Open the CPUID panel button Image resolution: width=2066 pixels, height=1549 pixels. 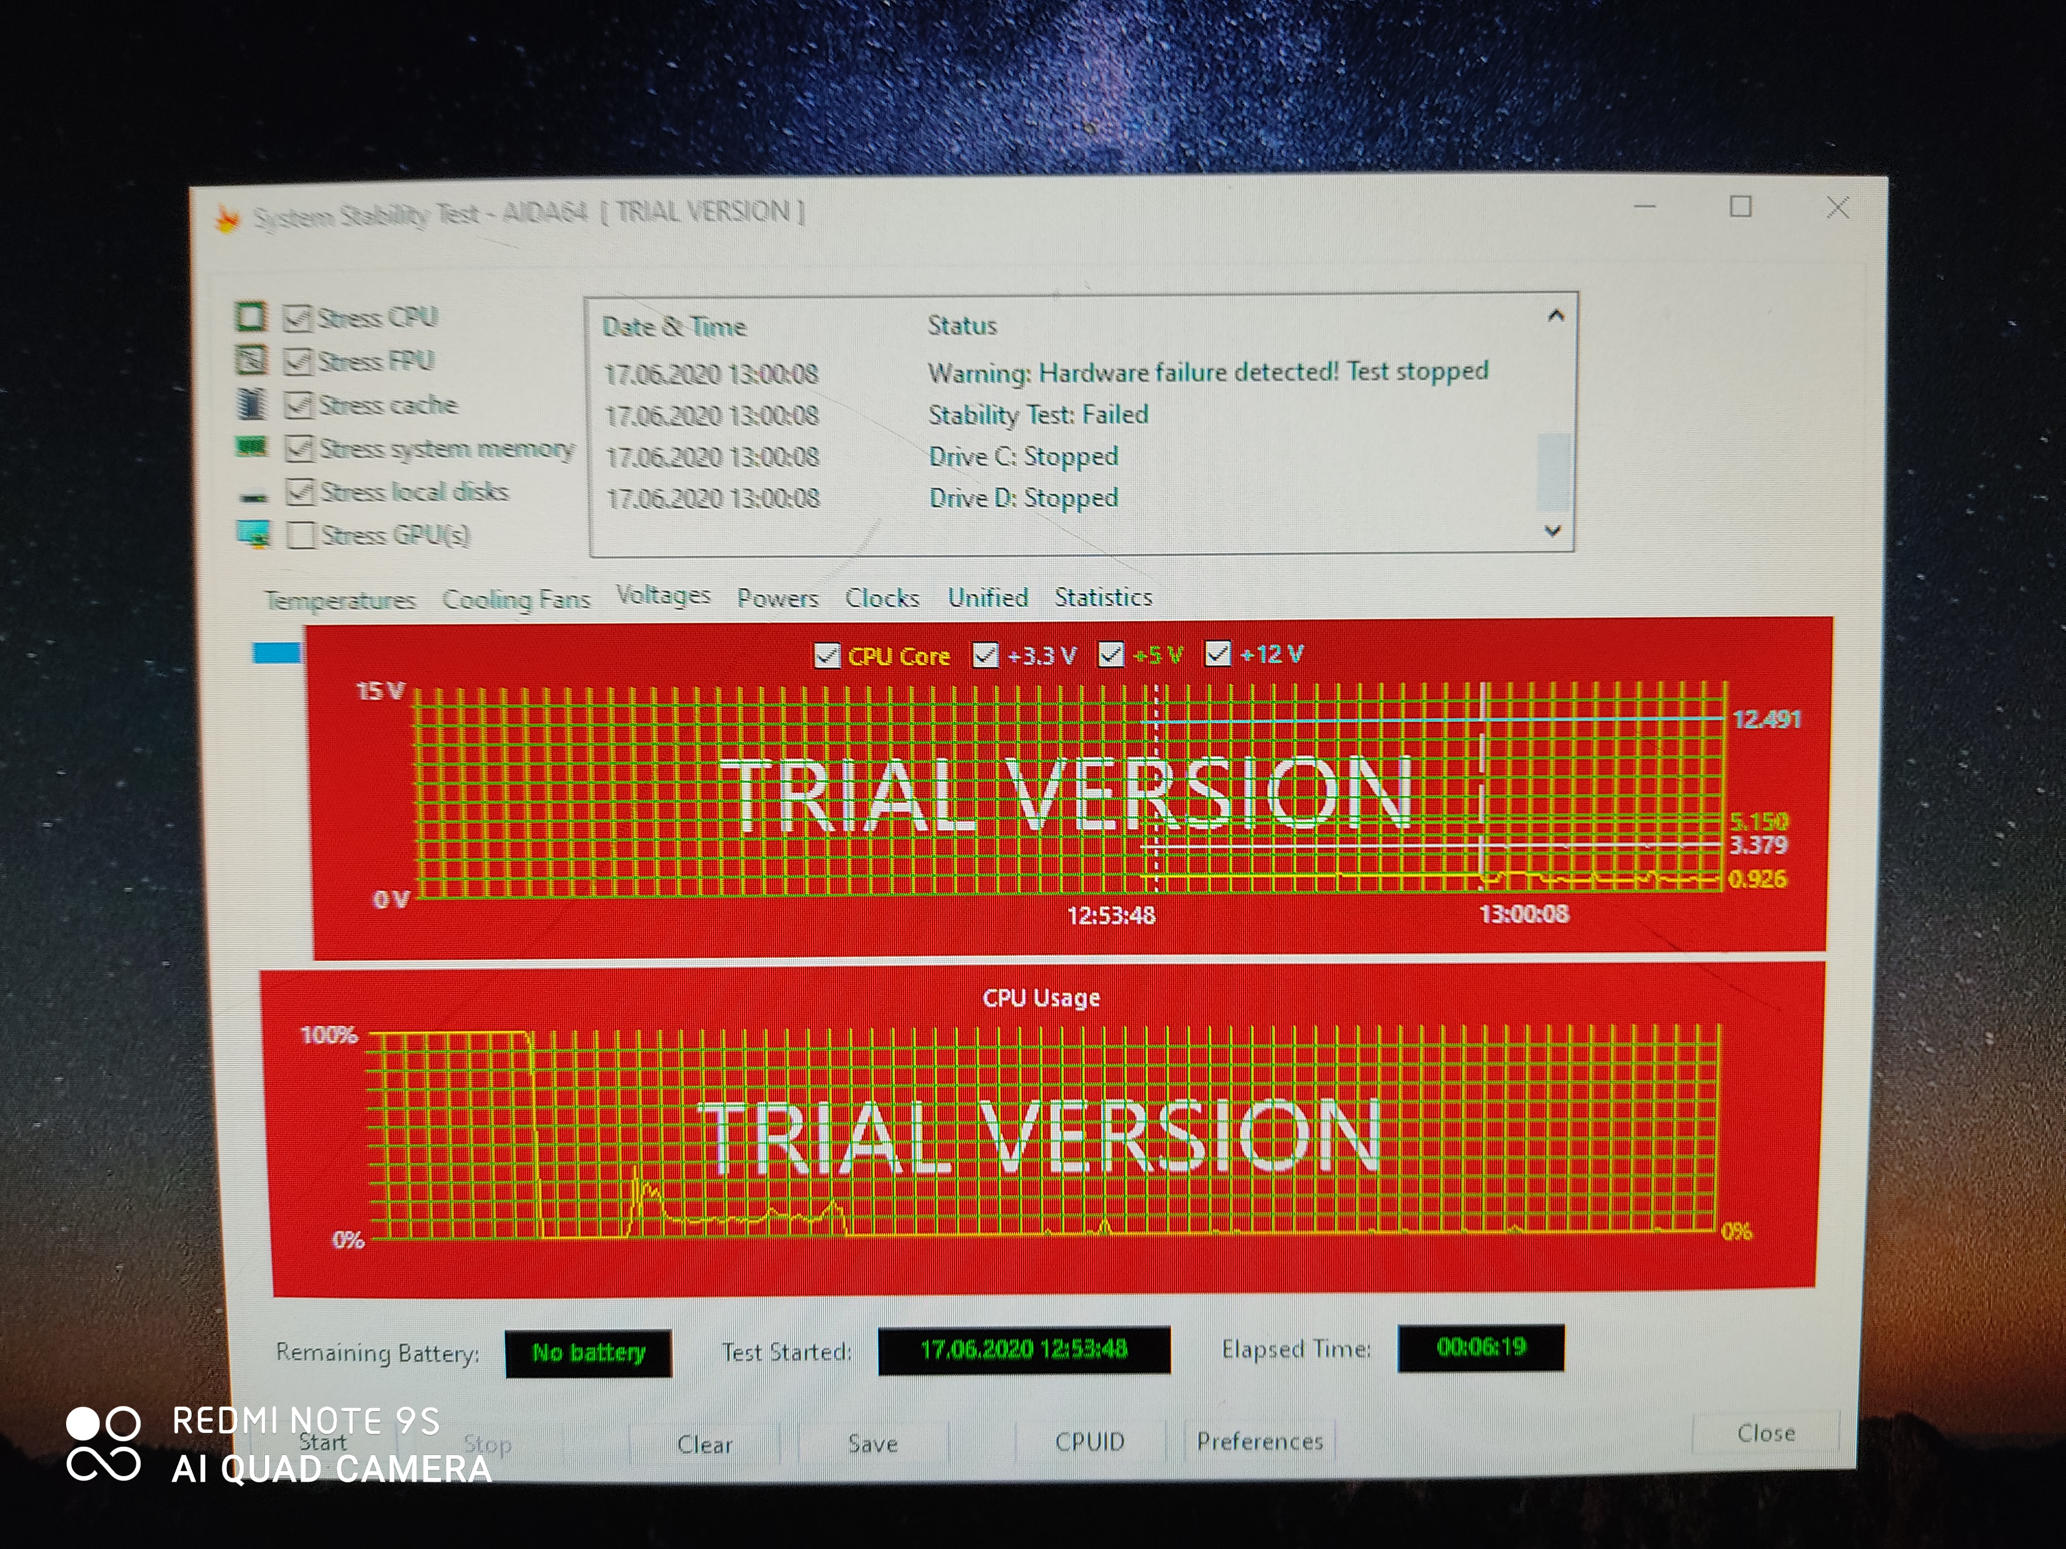coord(1090,1442)
